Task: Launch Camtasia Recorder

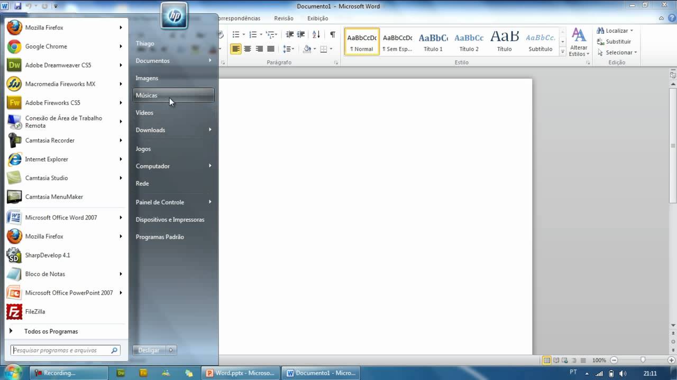Action: pos(66,140)
